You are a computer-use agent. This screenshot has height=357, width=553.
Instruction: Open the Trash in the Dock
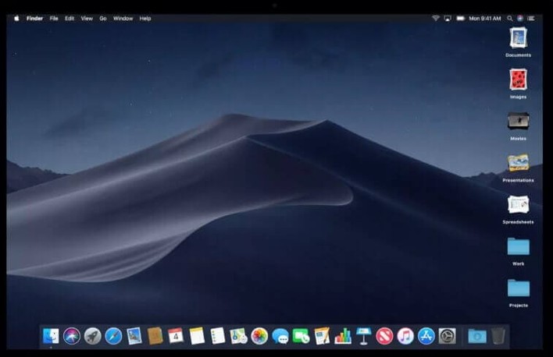[x=498, y=336]
